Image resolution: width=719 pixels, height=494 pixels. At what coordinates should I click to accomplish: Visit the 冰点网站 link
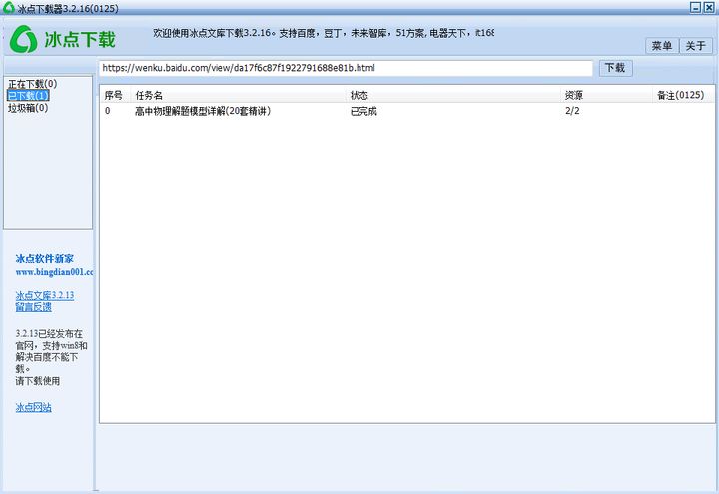33,407
